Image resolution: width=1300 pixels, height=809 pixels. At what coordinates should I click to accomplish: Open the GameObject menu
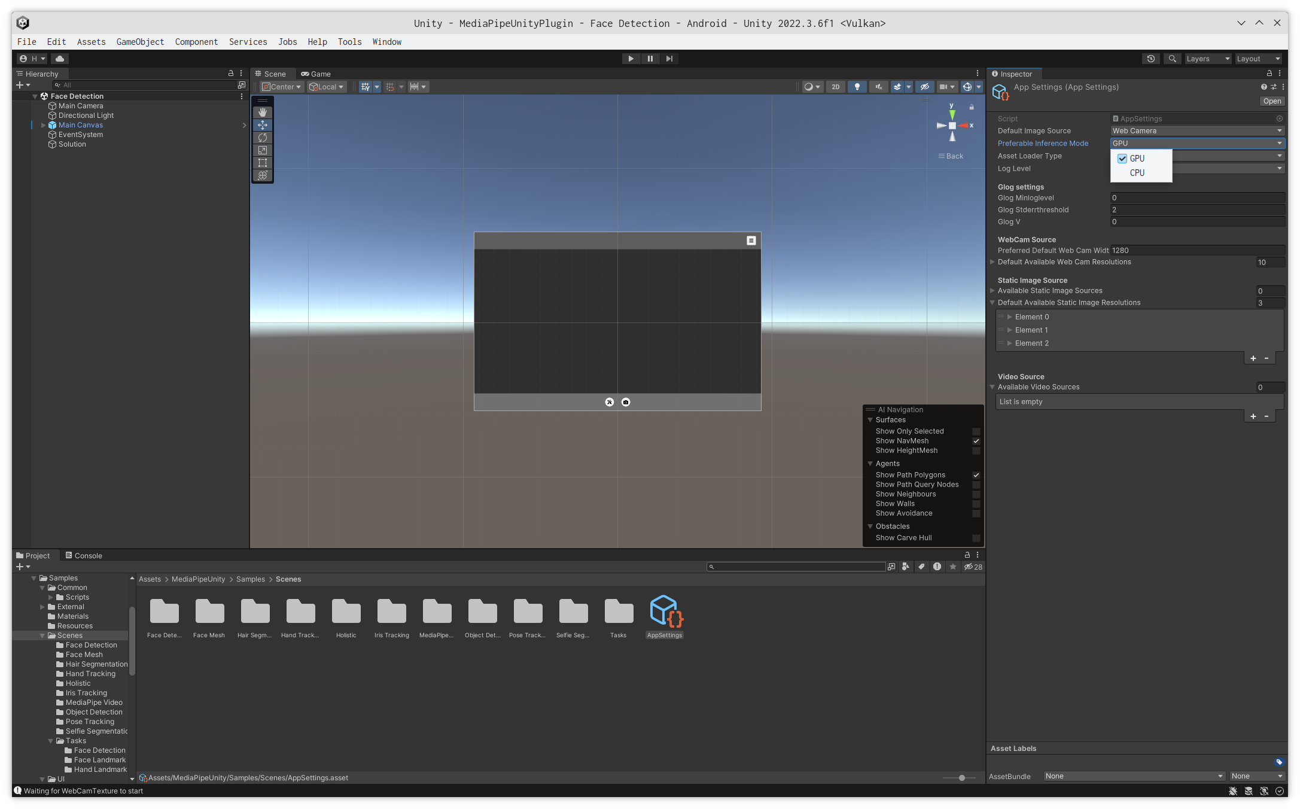coord(140,42)
